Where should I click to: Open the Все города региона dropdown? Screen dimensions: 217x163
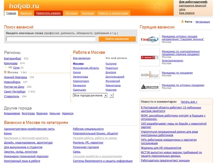point(90,96)
